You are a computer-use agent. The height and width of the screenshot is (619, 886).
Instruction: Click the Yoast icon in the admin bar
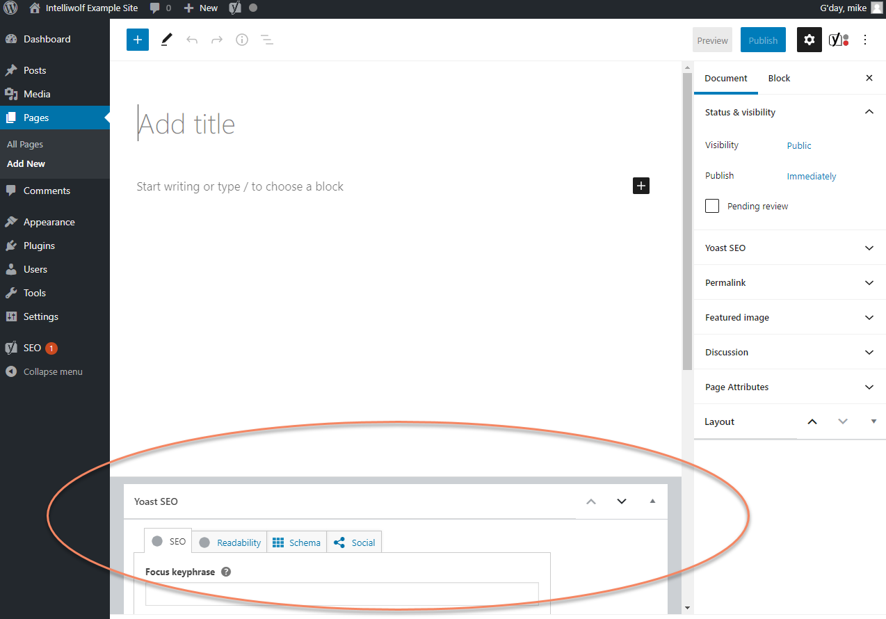click(x=235, y=8)
